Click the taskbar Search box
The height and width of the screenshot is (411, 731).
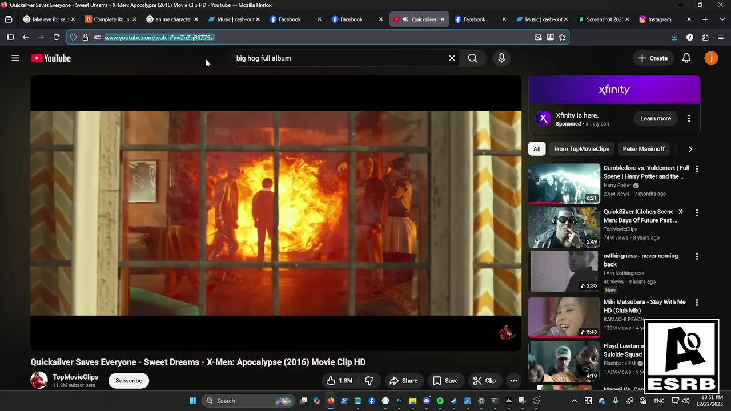(x=248, y=401)
